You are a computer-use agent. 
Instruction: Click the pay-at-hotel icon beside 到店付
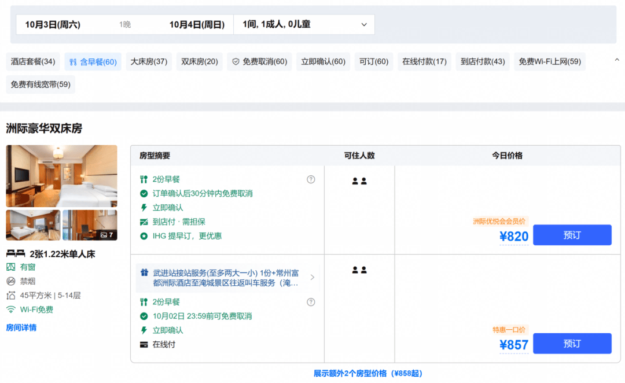(144, 222)
